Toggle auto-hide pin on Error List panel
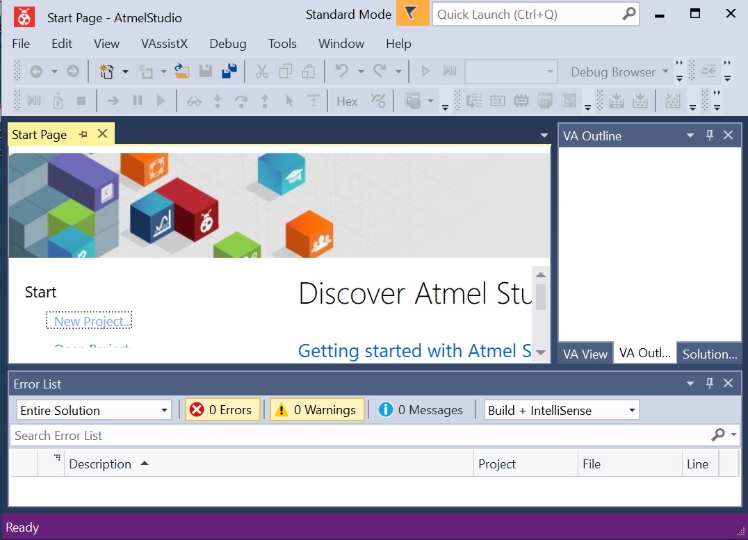748x540 pixels. [x=709, y=383]
